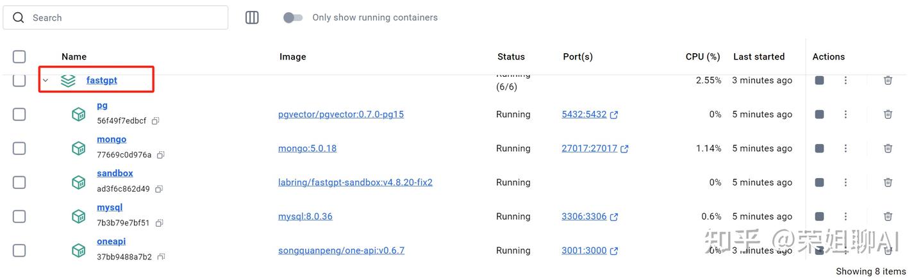This screenshot has width=923, height=278.
Task: Open more actions menu for pg
Action: (x=845, y=114)
